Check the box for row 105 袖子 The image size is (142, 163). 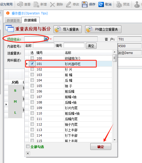[32, 85]
